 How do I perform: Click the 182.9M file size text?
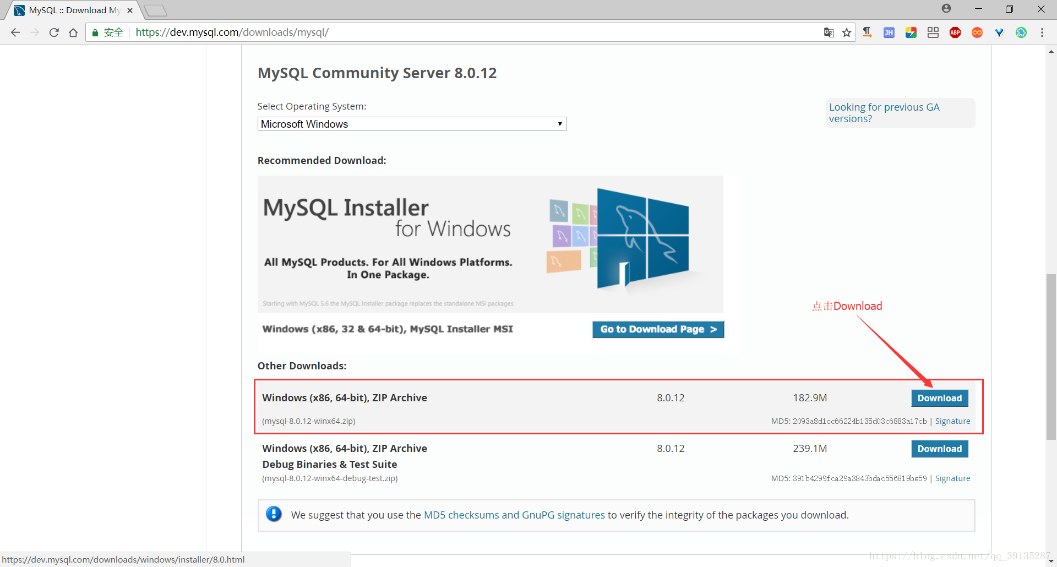[x=810, y=398]
